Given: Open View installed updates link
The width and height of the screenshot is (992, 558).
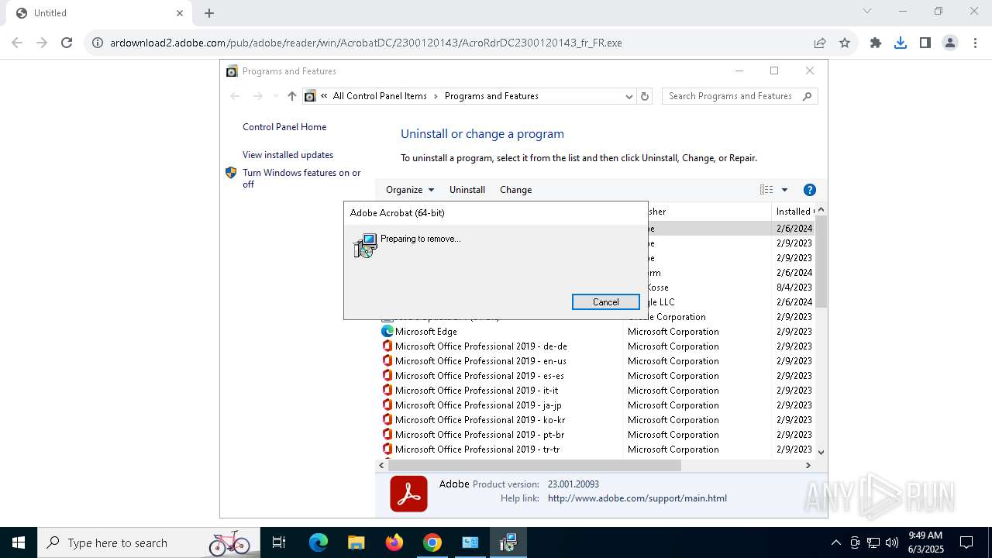Looking at the screenshot, I should pos(288,155).
